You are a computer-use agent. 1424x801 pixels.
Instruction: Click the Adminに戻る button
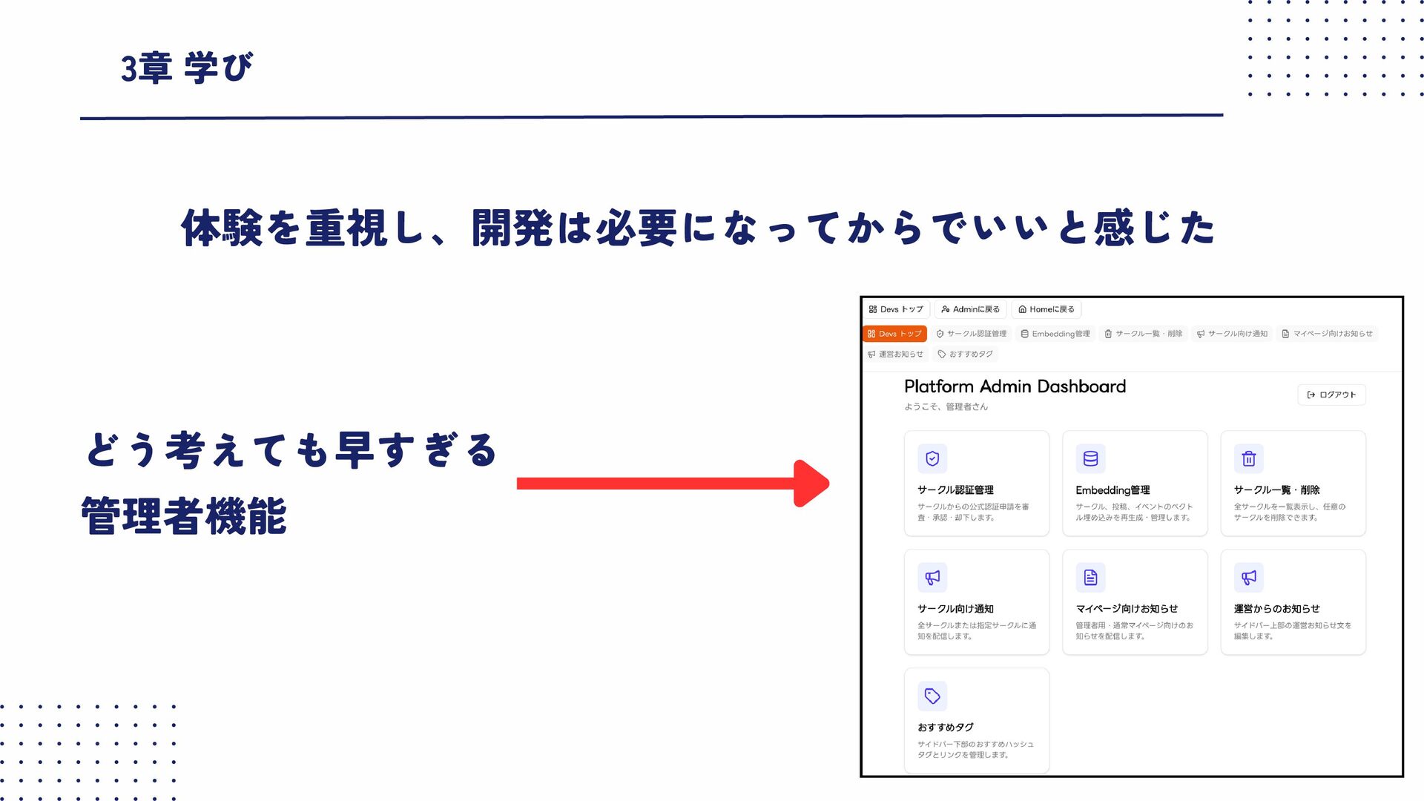970,309
